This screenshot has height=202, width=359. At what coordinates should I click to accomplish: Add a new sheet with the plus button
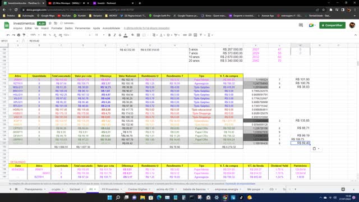pyautogui.click(x=10, y=189)
